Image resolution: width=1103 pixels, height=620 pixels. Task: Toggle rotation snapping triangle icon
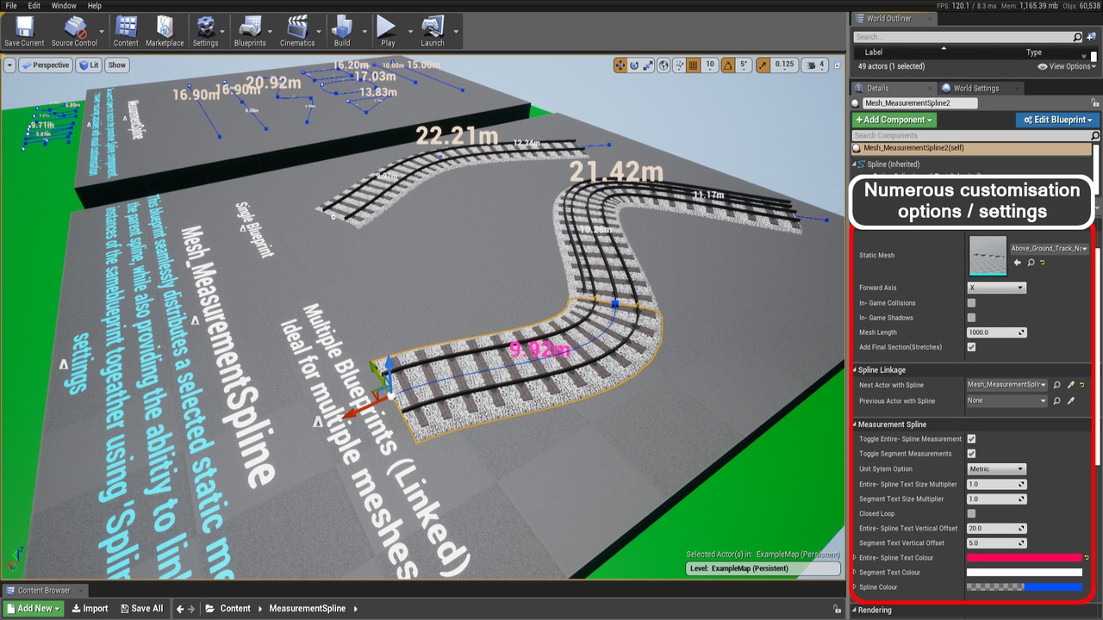728,65
